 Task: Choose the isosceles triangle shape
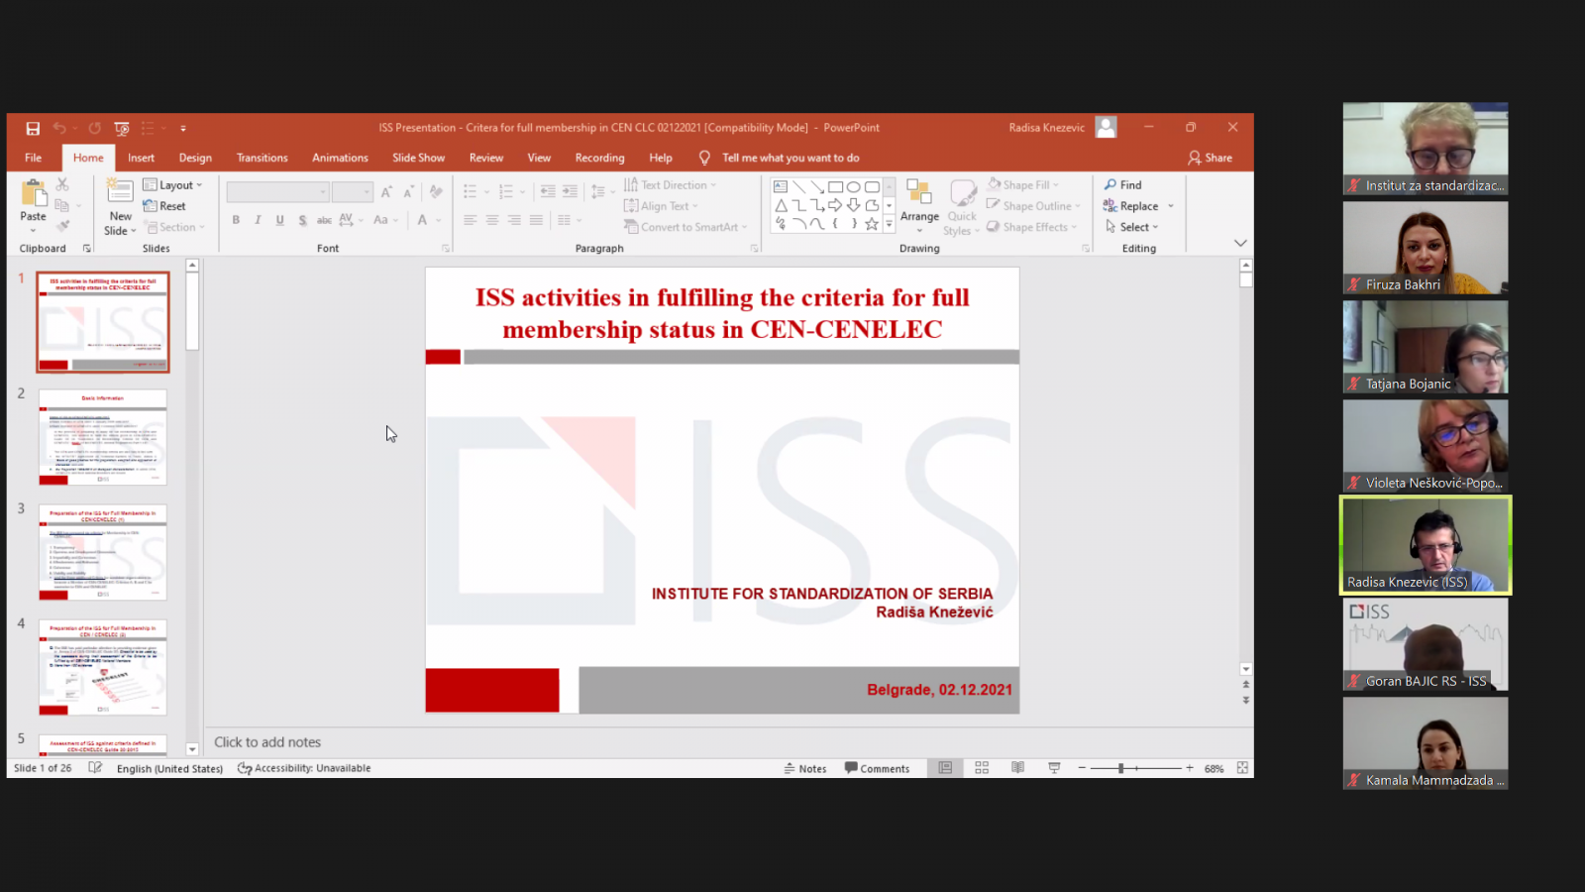[x=781, y=205]
